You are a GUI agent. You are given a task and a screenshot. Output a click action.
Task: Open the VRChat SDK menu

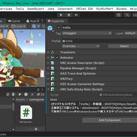click(84, 9)
